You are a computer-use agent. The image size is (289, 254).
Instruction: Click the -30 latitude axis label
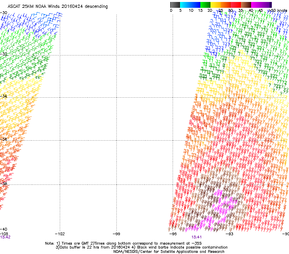[4, 13]
